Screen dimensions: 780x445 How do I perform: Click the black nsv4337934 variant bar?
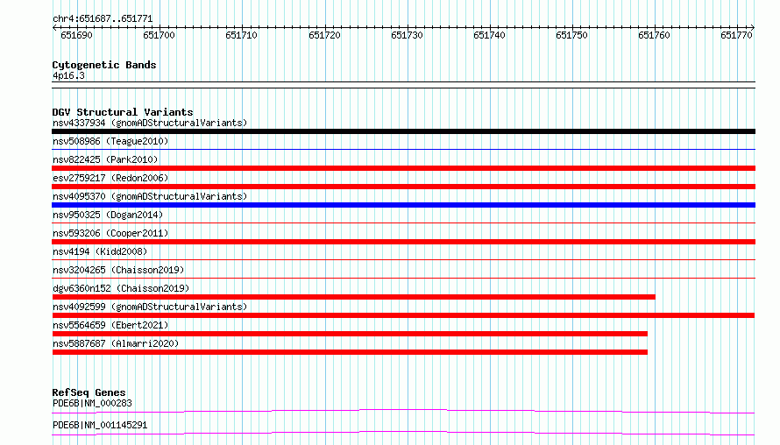(403, 131)
